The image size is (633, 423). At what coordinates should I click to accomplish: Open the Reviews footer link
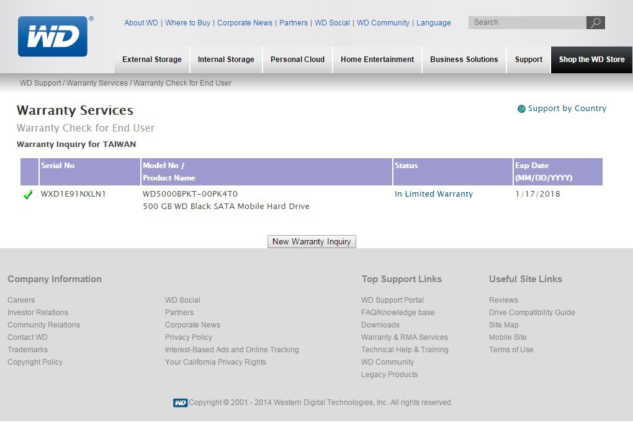click(x=503, y=300)
